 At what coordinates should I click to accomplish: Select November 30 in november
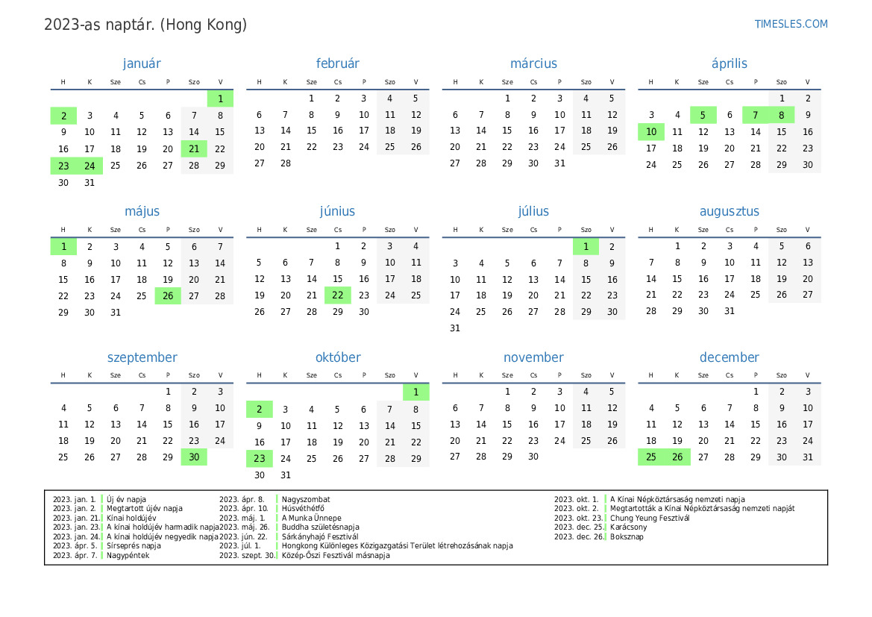pyautogui.click(x=533, y=456)
